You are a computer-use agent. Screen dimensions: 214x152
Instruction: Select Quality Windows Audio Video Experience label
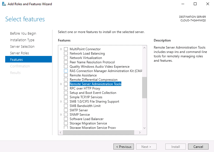99,66
